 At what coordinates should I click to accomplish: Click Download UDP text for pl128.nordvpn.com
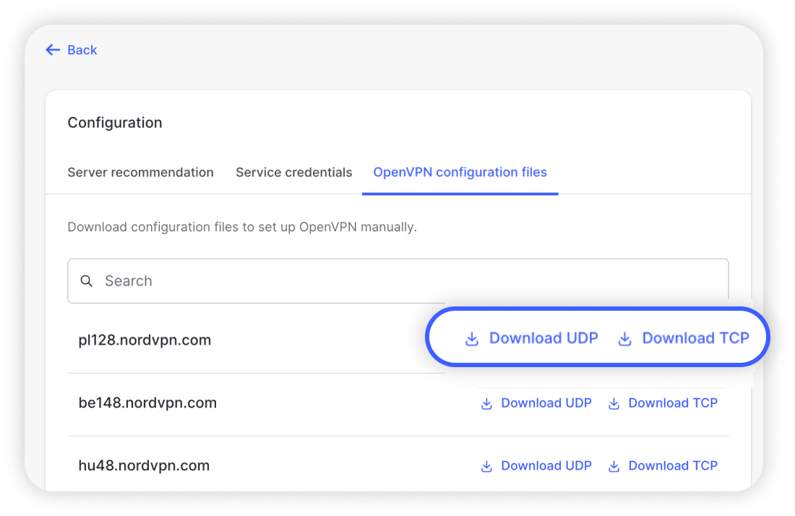tap(543, 338)
